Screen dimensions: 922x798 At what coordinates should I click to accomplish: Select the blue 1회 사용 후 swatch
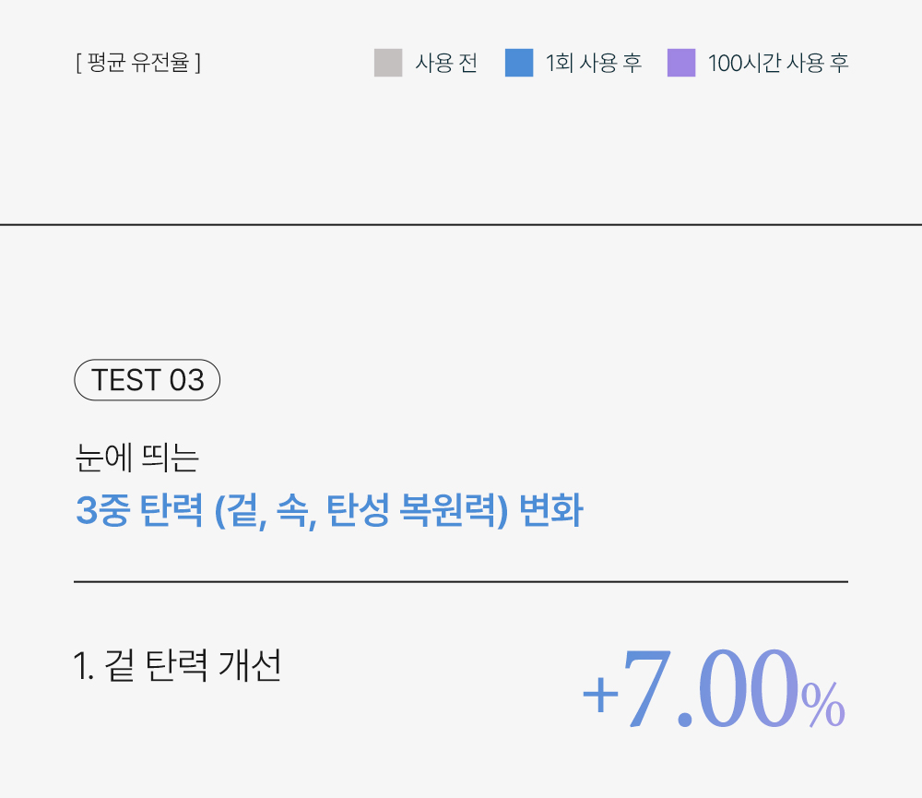click(x=519, y=63)
